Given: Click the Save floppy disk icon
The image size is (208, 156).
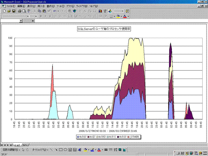Looking at the screenshot, I should pos(14,11).
